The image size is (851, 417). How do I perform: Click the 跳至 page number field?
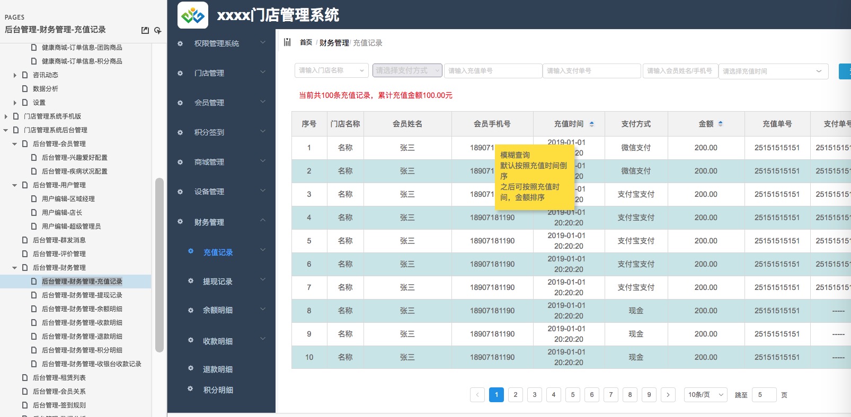tap(764, 395)
